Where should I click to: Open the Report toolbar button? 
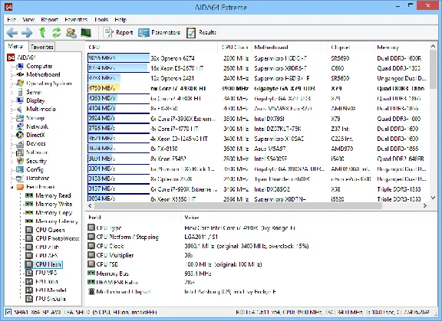tap(118, 33)
